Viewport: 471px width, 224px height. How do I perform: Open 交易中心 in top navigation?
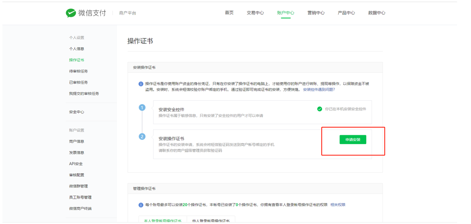255,13
